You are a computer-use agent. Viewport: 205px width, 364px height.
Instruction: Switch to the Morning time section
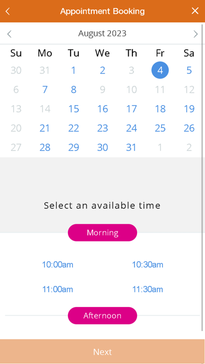pyautogui.click(x=102, y=233)
